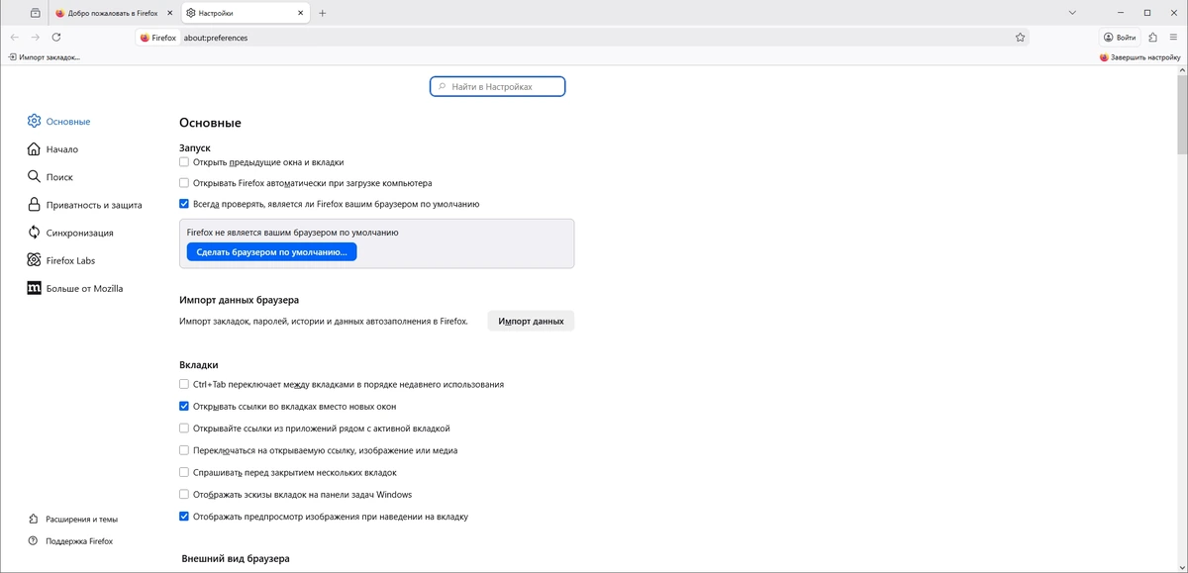Open the Расширения и темы link

(x=81, y=519)
